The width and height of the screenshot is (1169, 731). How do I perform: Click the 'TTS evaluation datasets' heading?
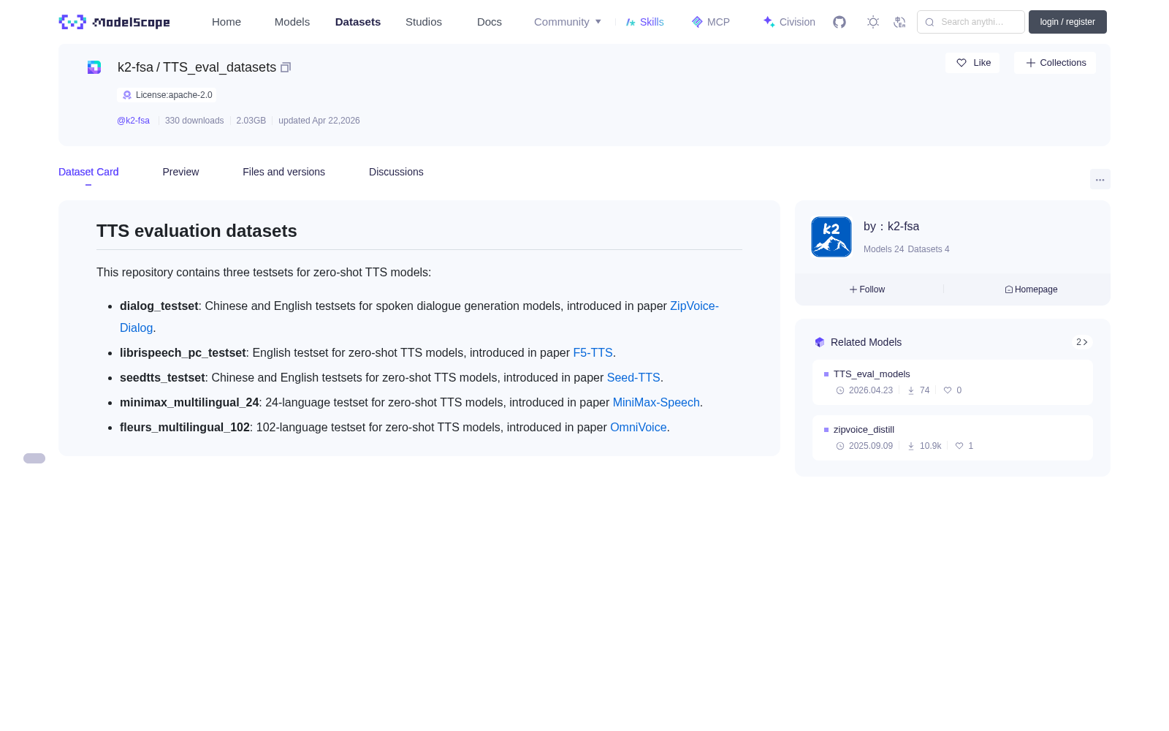[197, 231]
